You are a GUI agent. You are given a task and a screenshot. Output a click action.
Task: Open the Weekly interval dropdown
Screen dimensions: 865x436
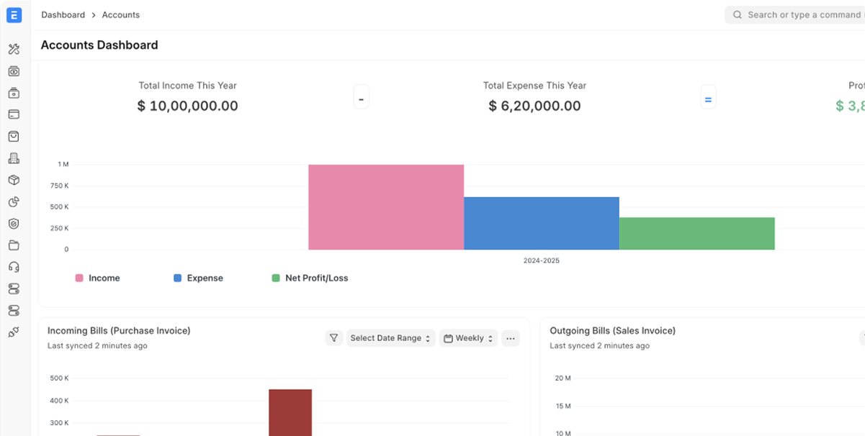coord(469,338)
